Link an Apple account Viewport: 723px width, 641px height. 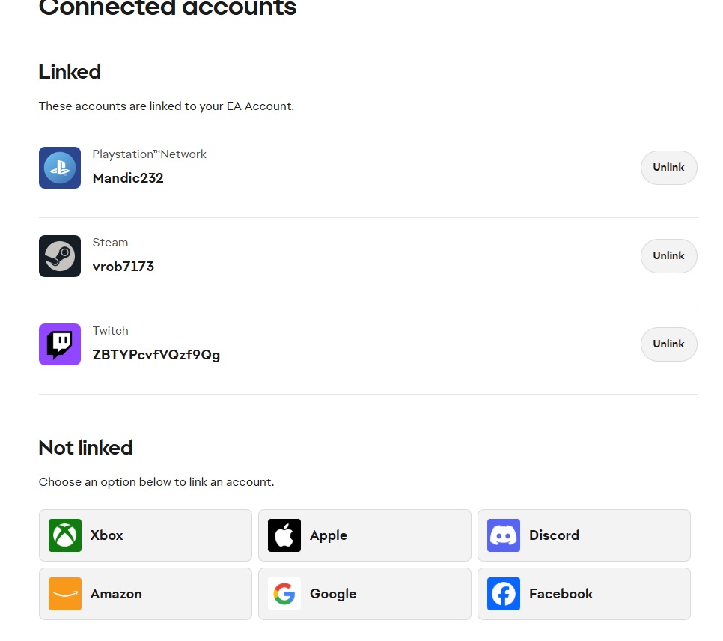point(364,535)
